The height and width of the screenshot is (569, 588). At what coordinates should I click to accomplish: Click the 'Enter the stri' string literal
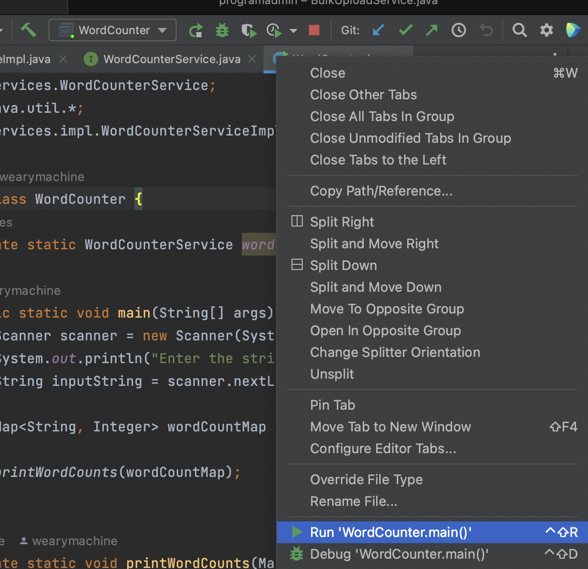(x=213, y=358)
